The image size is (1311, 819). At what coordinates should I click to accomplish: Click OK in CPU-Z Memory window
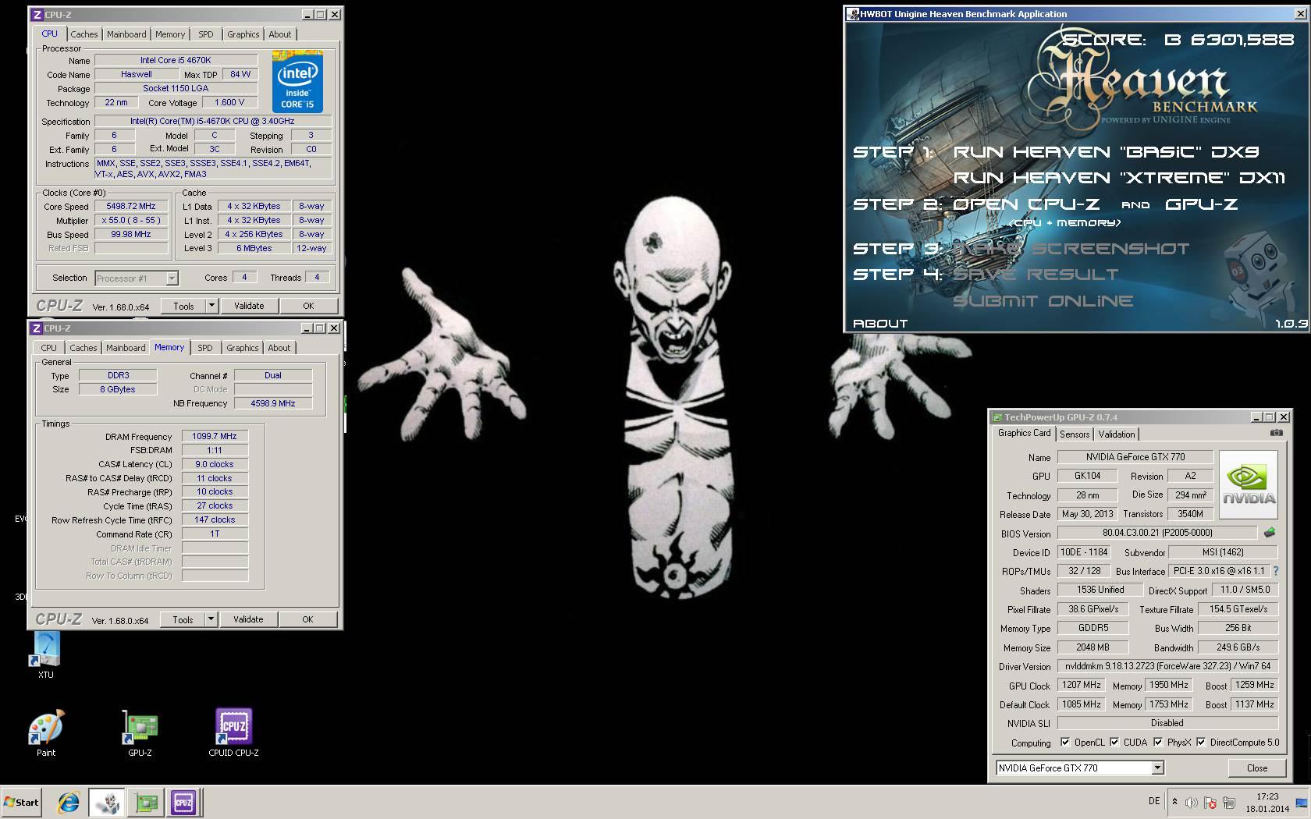click(x=307, y=619)
